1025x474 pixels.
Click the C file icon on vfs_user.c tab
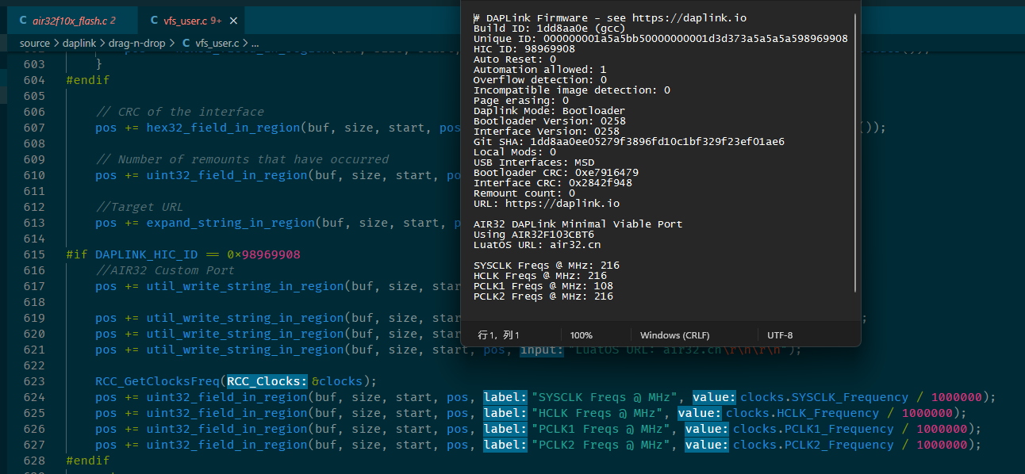click(x=154, y=21)
